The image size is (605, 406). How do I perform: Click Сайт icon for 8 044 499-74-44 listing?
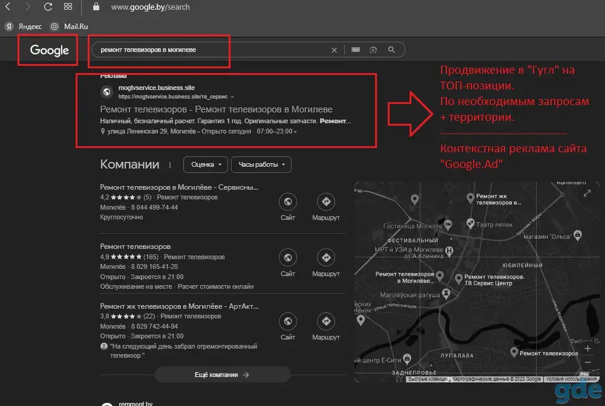click(x=288, y=201)
